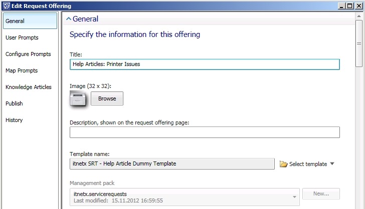Click the New management pack button
The image size is (365, 209).
tap(321, 193)
